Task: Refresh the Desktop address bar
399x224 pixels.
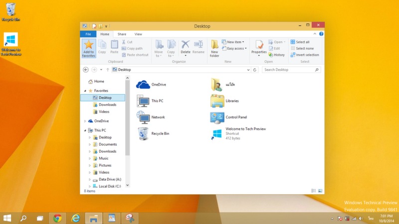Action: pyautogui.click(x=255, y=70)
